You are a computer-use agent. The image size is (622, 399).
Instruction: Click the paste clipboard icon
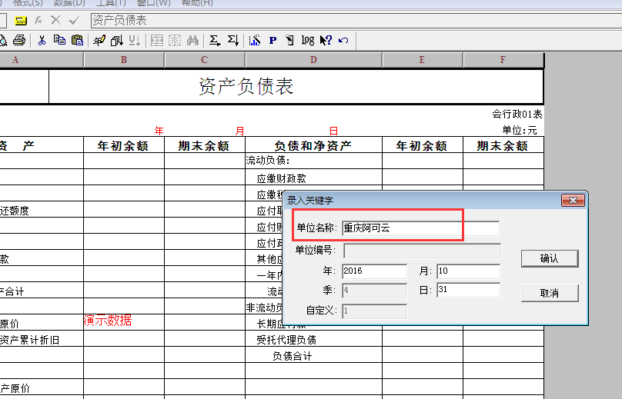pyautogui.click(x=76, y=40)
